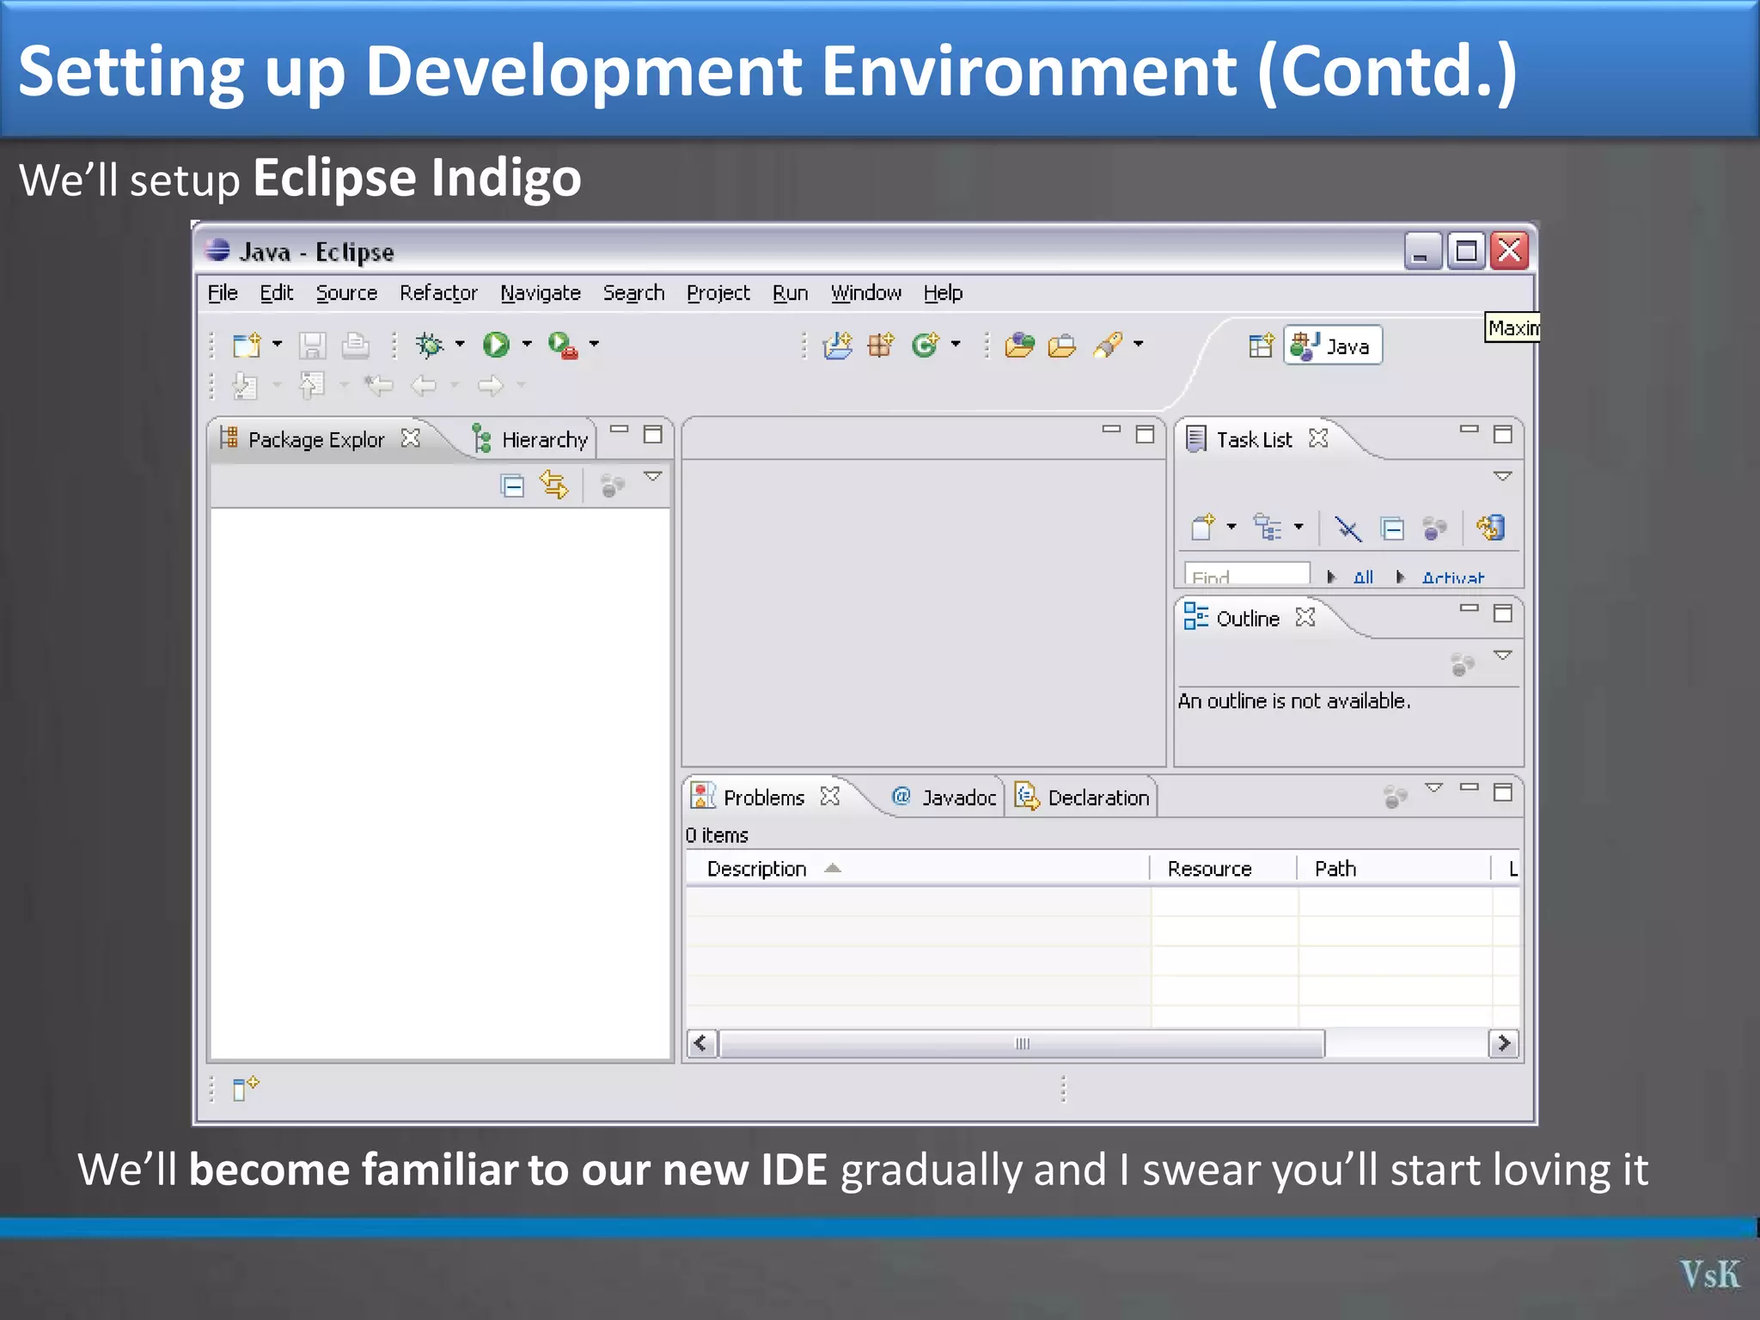The image size is (1760, 1320).
Task: Click the green Run button icon
Action: point(496,345)
